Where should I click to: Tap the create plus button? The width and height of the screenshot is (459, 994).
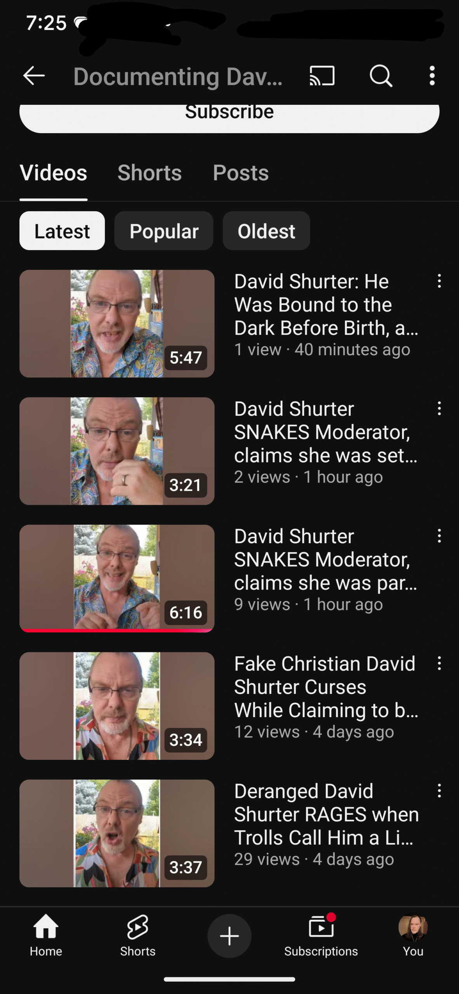point(229,936)
